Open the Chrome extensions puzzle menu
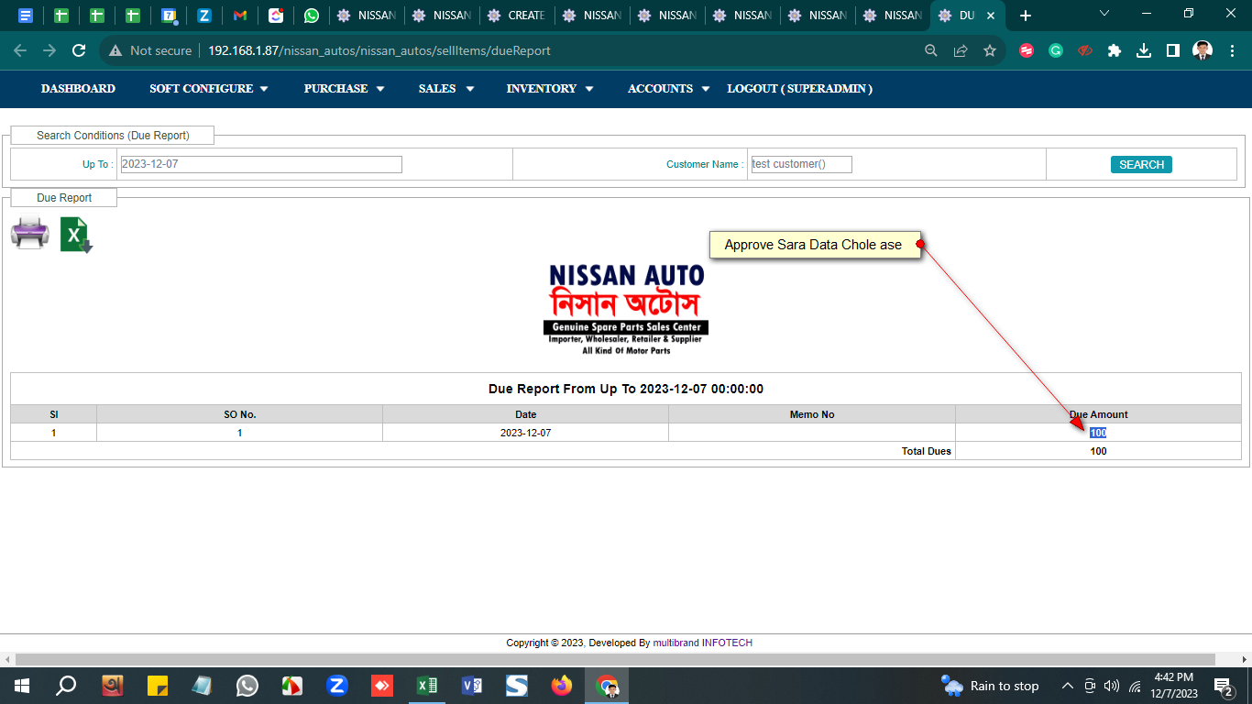The height and width of the screenshot is (704, 1252). pyautogui.click(x=1115, y=50)
